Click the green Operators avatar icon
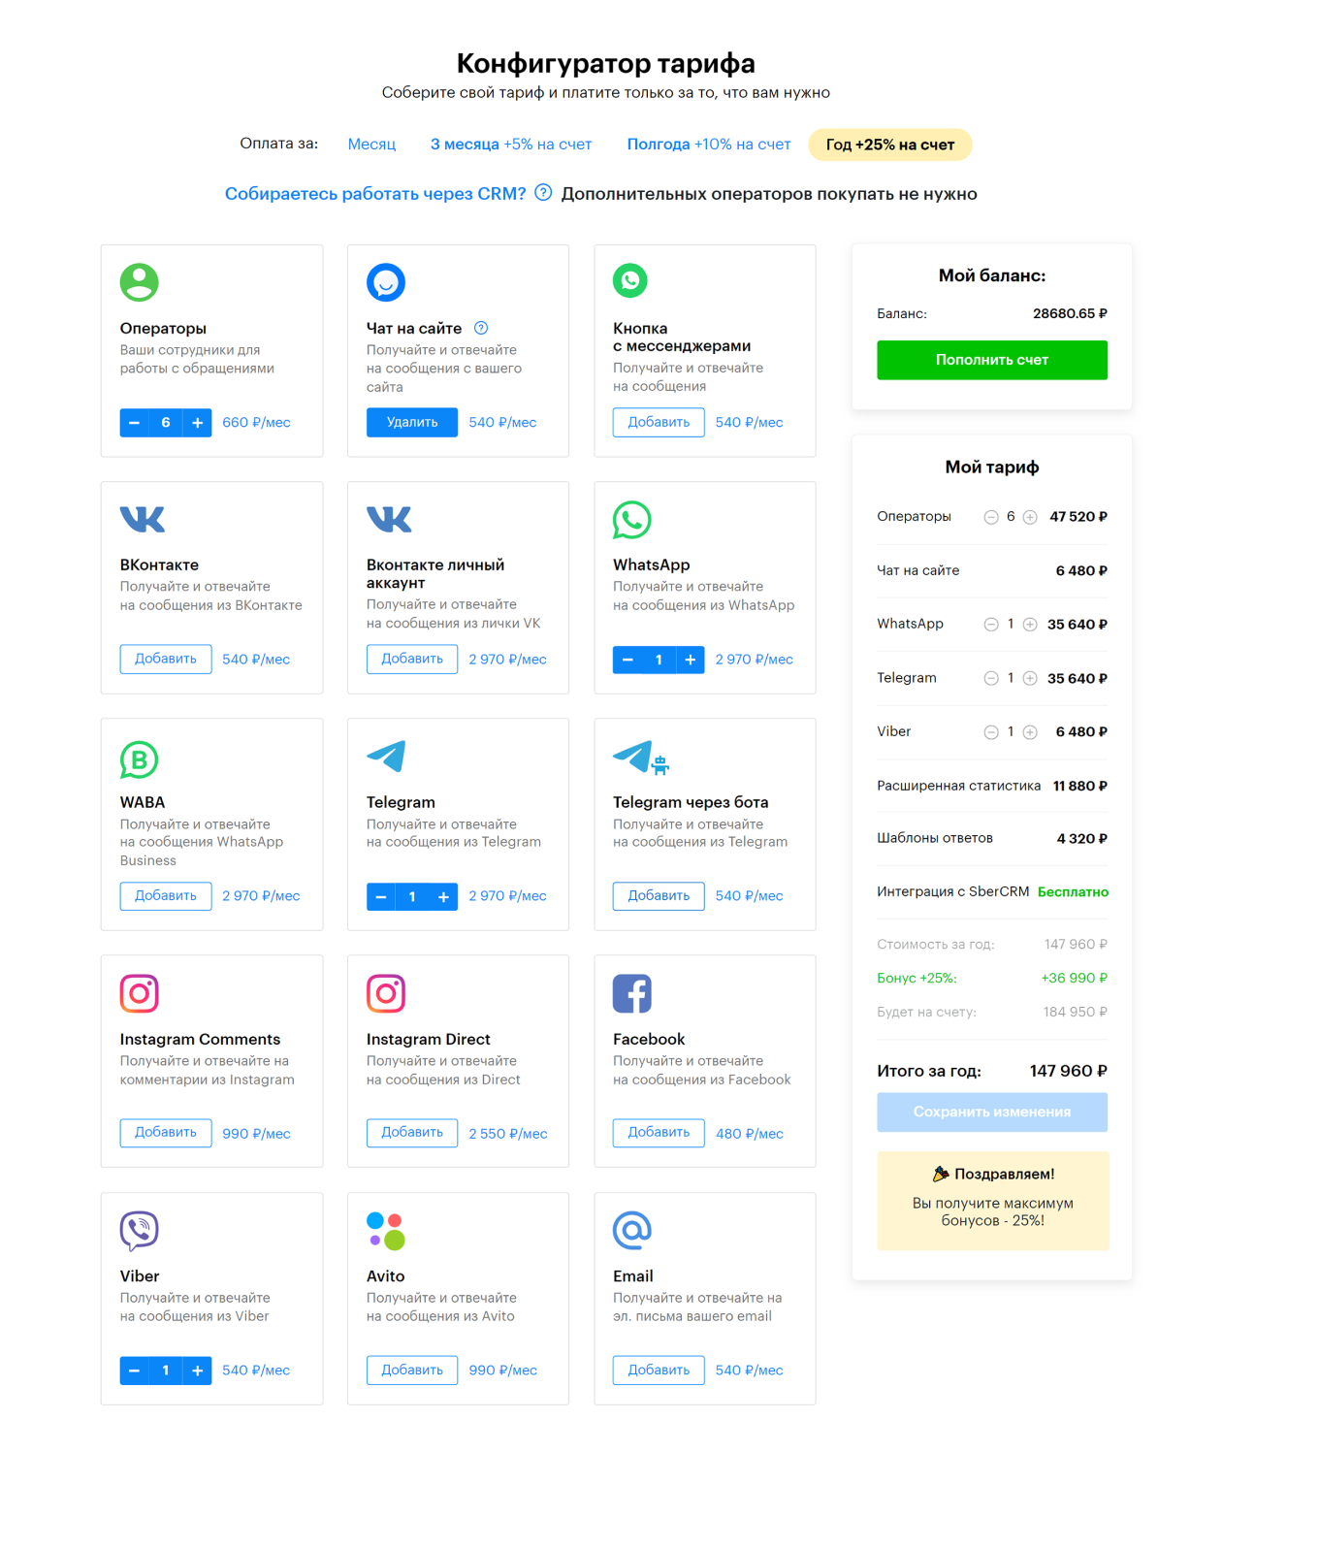Screen dimensions: 1319x1548 tap(139, 282)
